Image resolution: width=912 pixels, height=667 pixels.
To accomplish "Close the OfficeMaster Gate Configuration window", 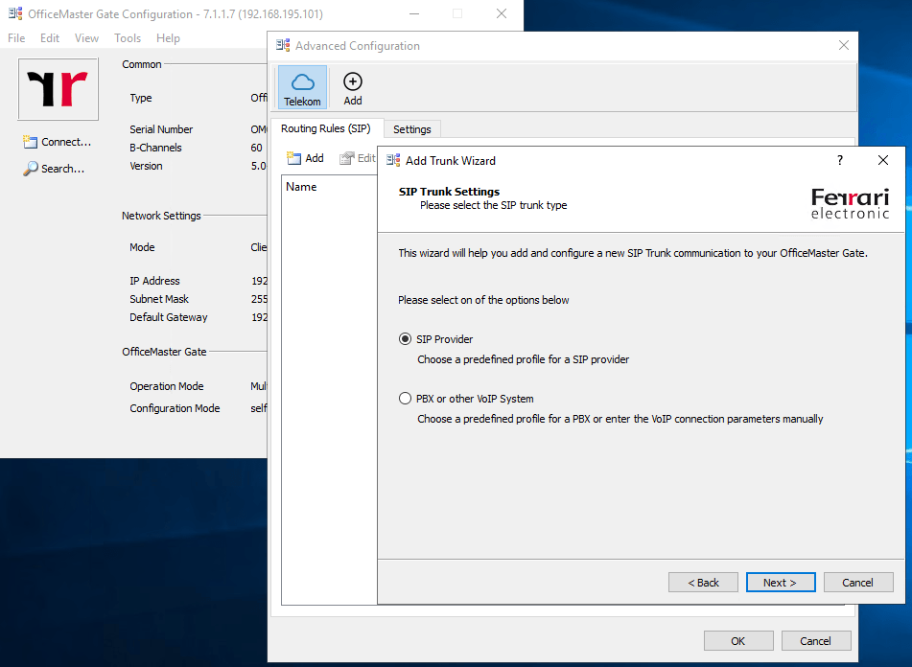I will (502, 13).
